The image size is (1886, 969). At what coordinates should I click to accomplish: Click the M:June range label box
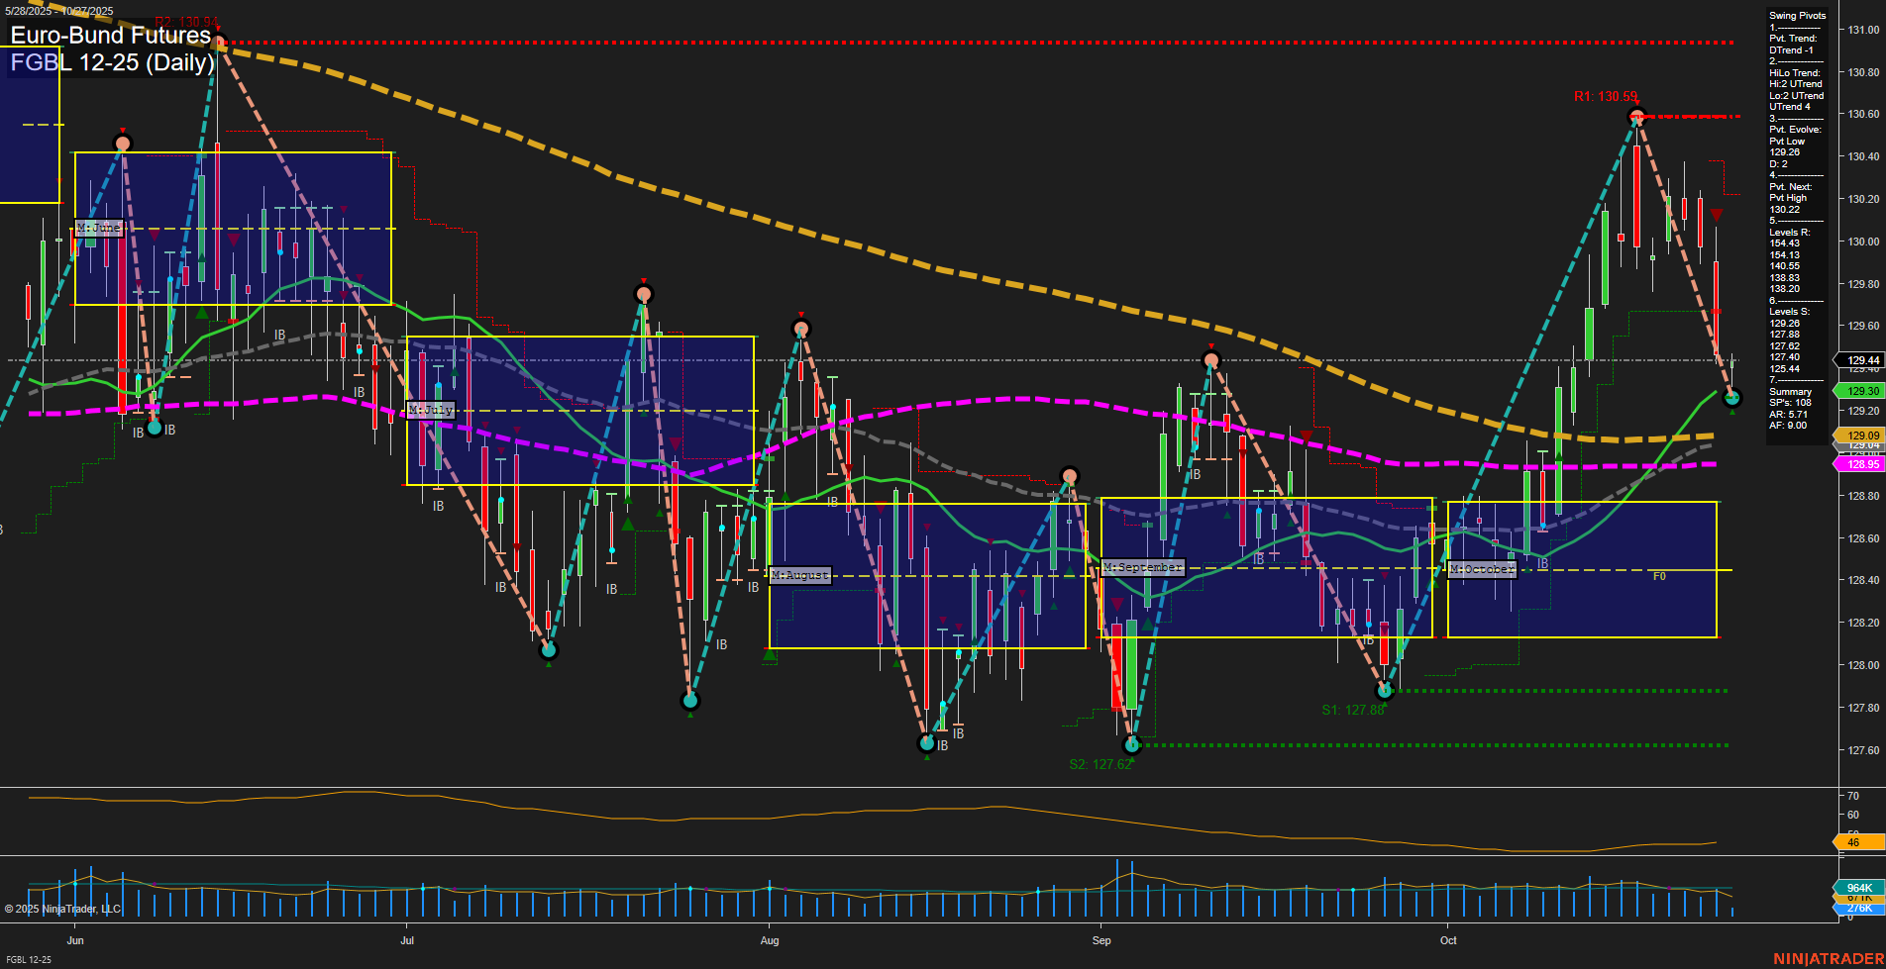pyautogui.click(x=100, y=228)
